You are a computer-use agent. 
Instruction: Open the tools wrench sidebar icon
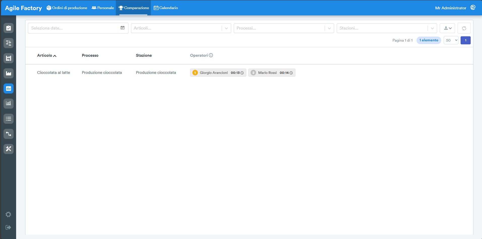tap(9, 149)
